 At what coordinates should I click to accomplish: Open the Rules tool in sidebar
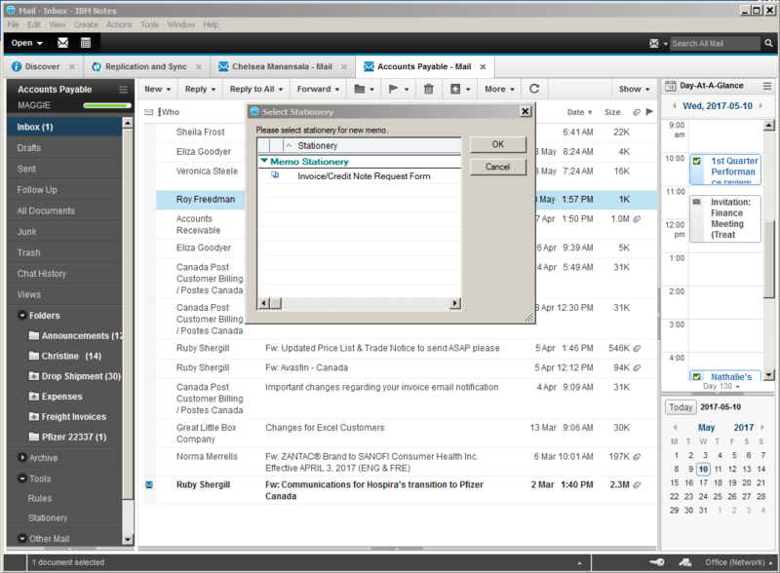coord(40,498)
